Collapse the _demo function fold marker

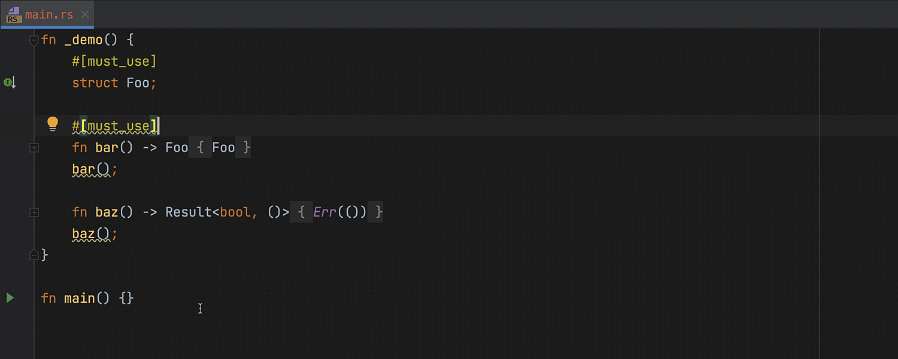tap(34, 40)
